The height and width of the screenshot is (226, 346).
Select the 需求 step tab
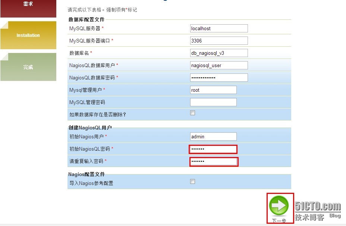28,9
